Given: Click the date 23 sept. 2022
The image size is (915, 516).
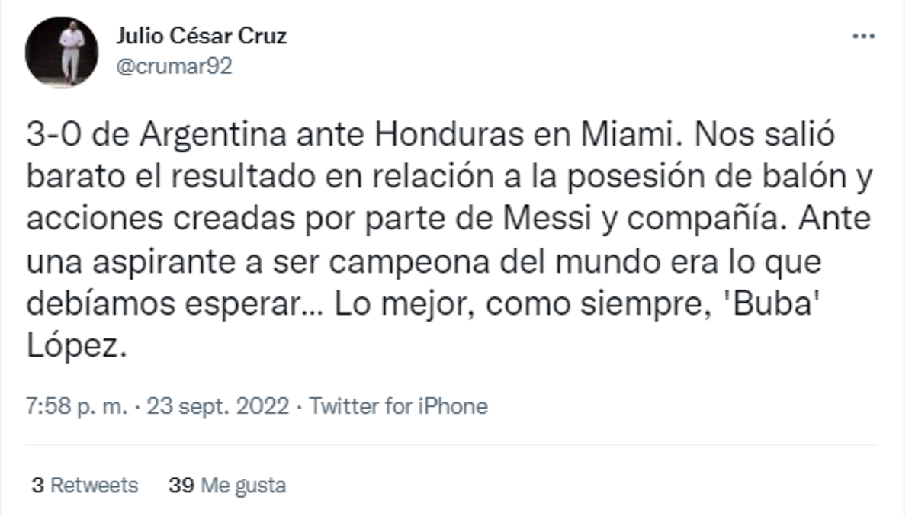Looking at the screenshot, I should pyautogui.click(x=214, y=406).
